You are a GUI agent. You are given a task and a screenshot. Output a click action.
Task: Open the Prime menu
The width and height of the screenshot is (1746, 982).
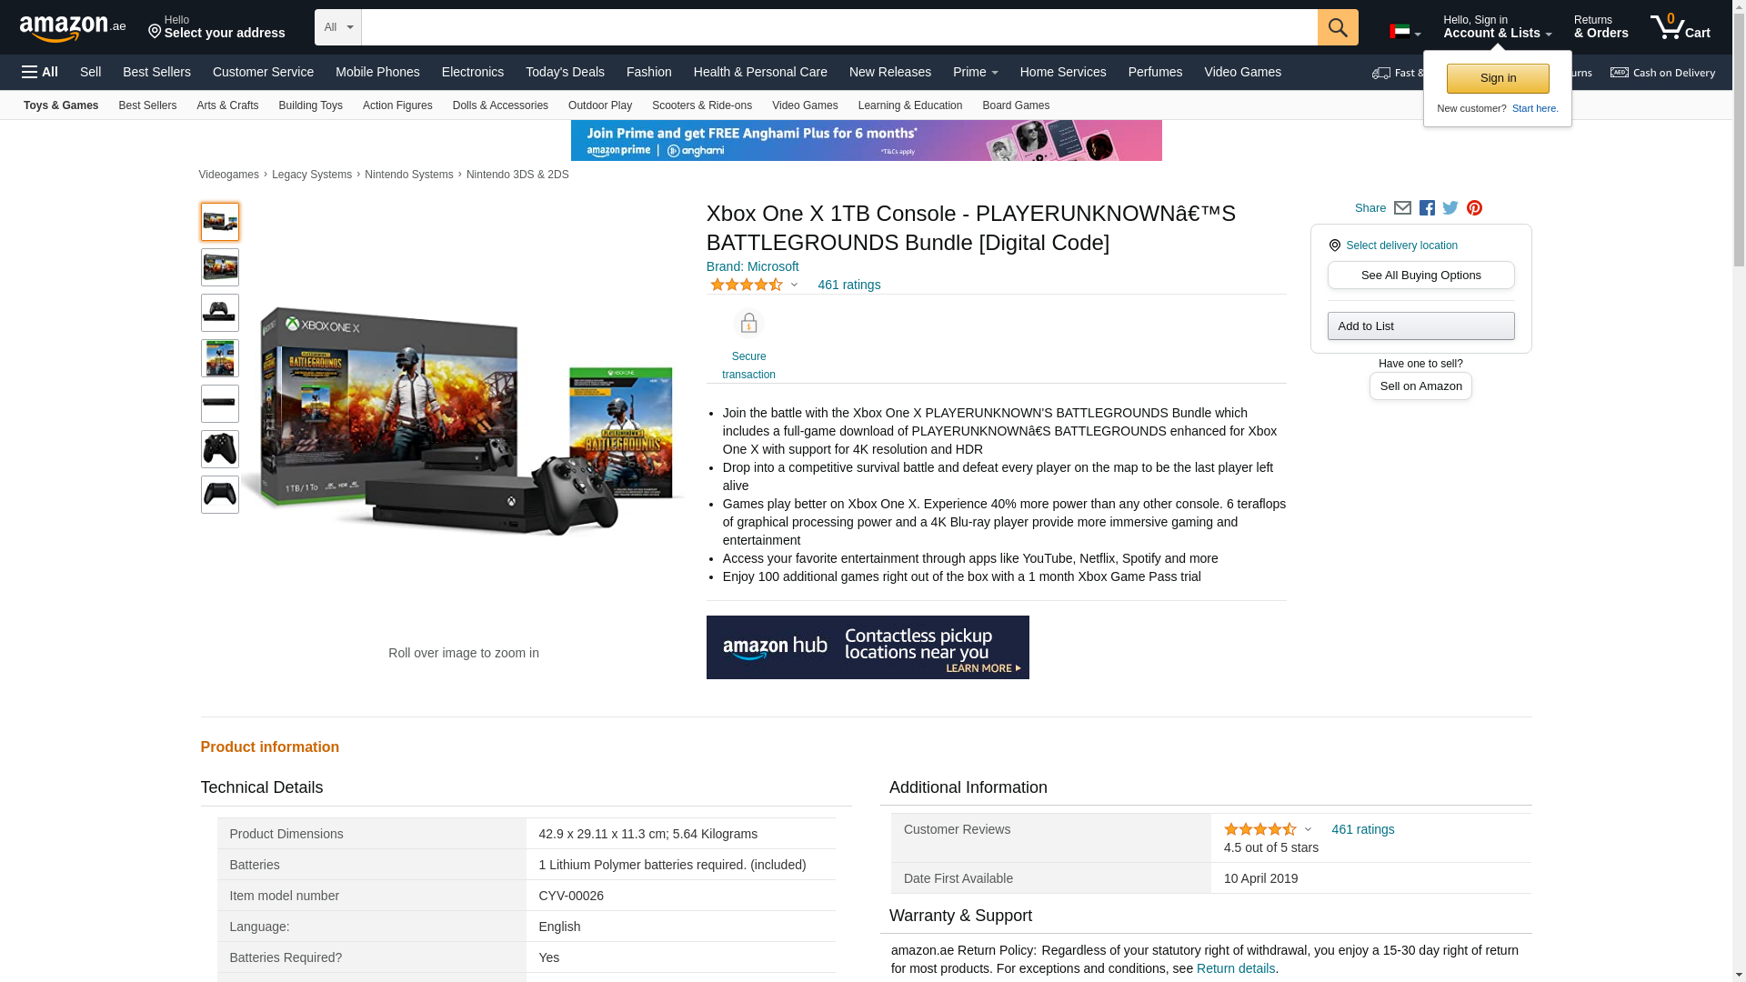[975, 72]
